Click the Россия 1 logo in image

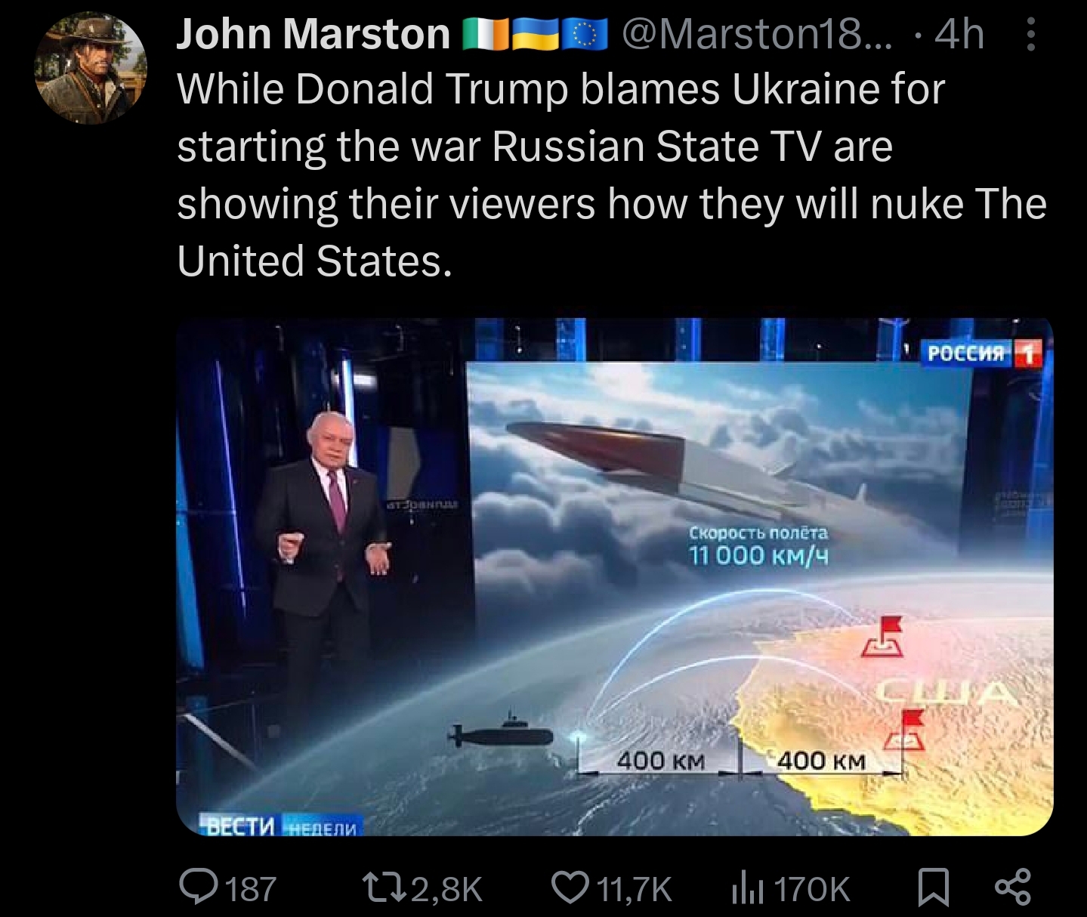tap(981, 353)
